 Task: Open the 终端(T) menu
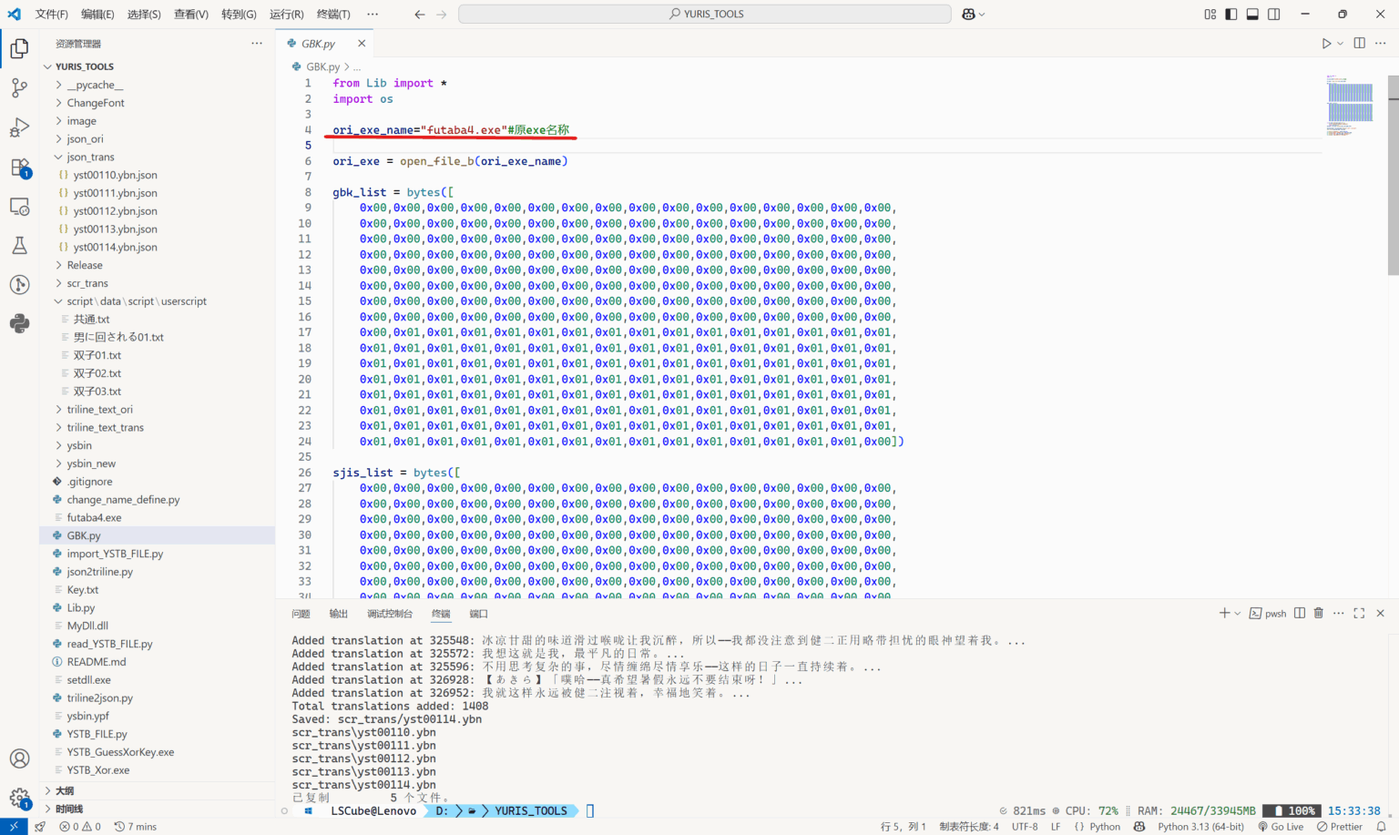tap(333, 14)
